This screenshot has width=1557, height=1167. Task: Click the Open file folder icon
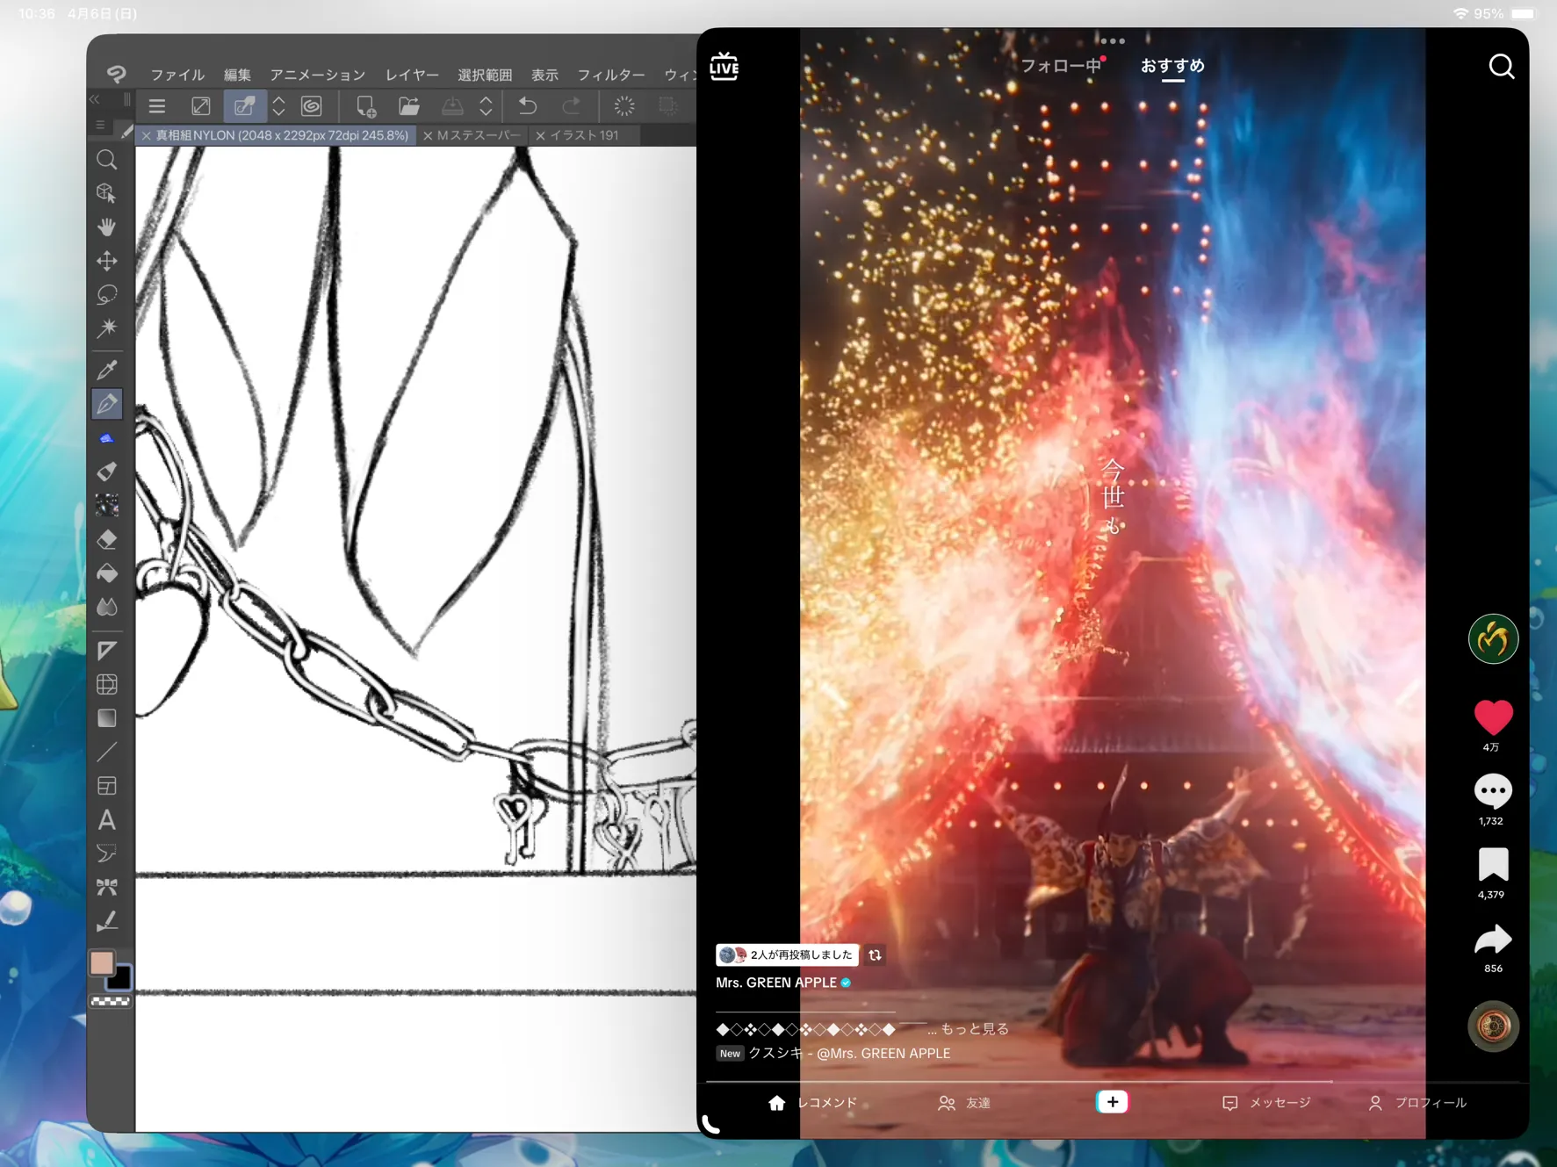409,106
